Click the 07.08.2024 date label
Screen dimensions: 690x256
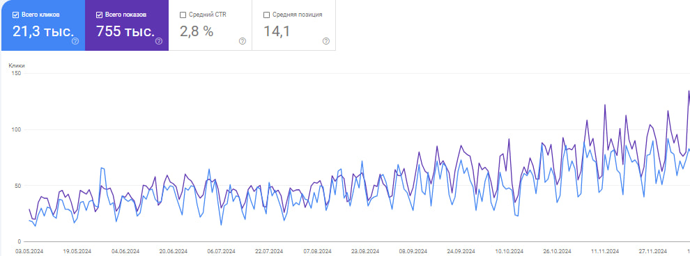pos(317,252)
